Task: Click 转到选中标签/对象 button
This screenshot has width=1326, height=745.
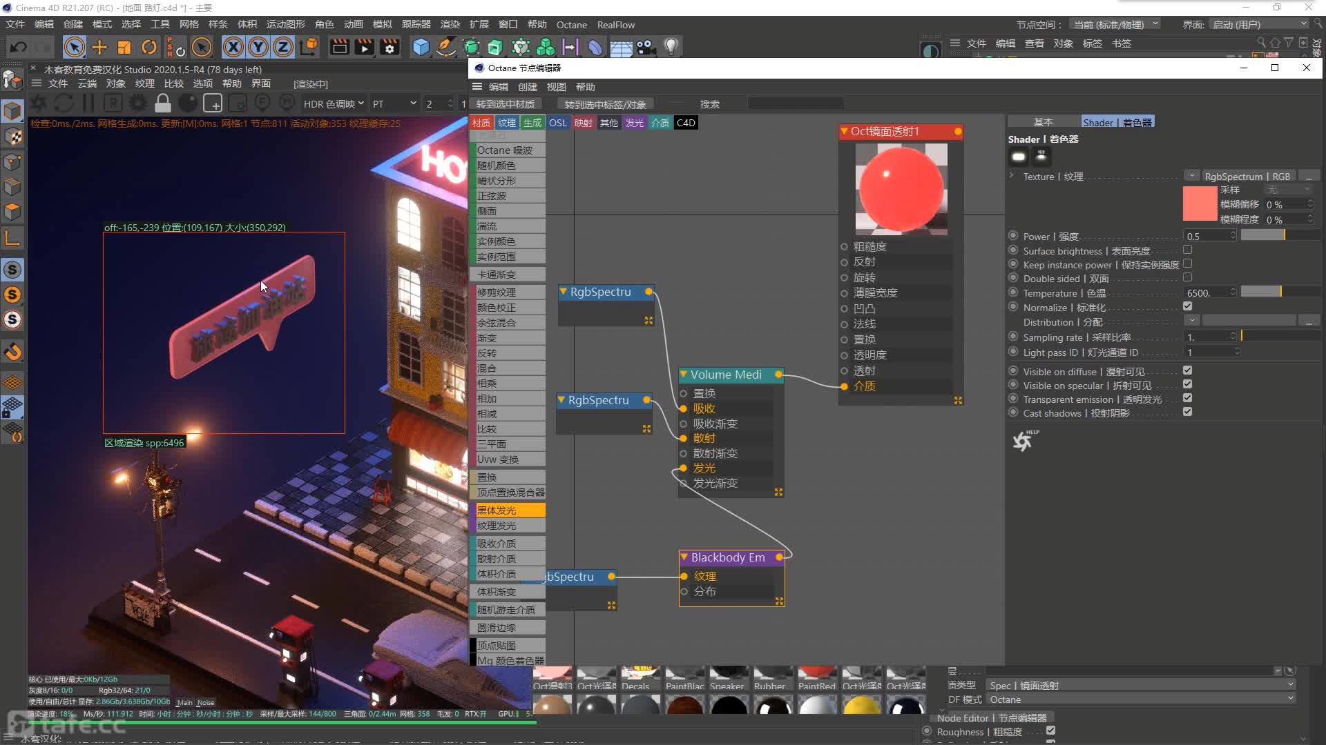Action: tap(605, 104)
